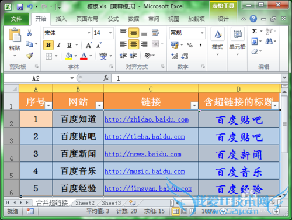Switch to Sheet2 worksheet

85,203
